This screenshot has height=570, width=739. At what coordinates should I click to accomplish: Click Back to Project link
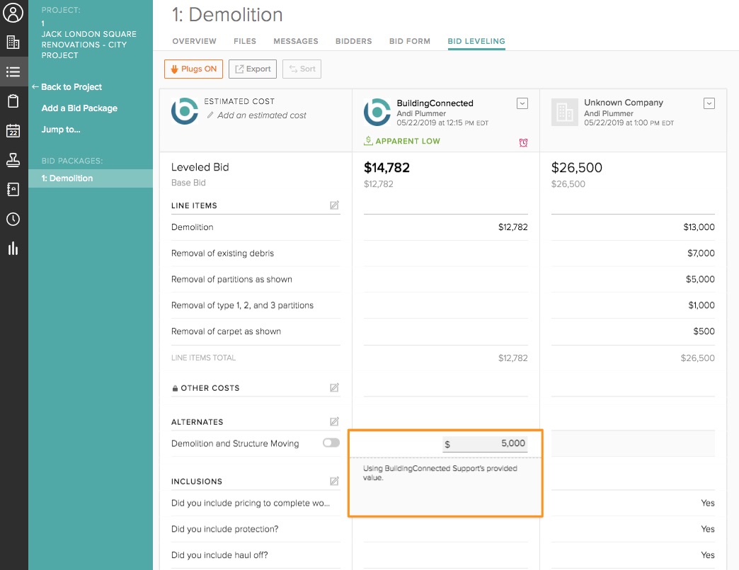point(71,87)
